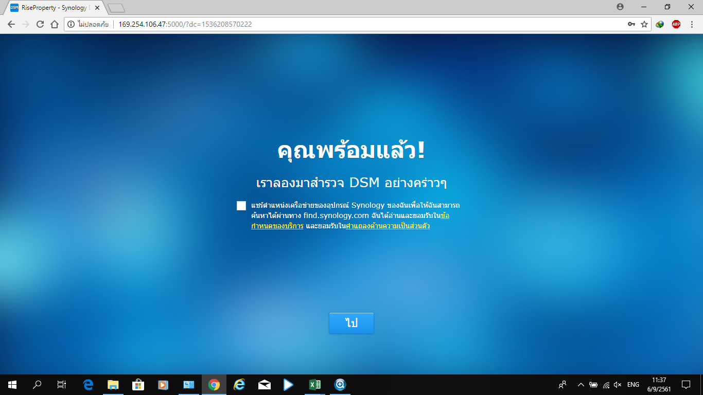Click the Adblock Plus extension icon
This screenshot has width=703, height=395.
[676, 24]
